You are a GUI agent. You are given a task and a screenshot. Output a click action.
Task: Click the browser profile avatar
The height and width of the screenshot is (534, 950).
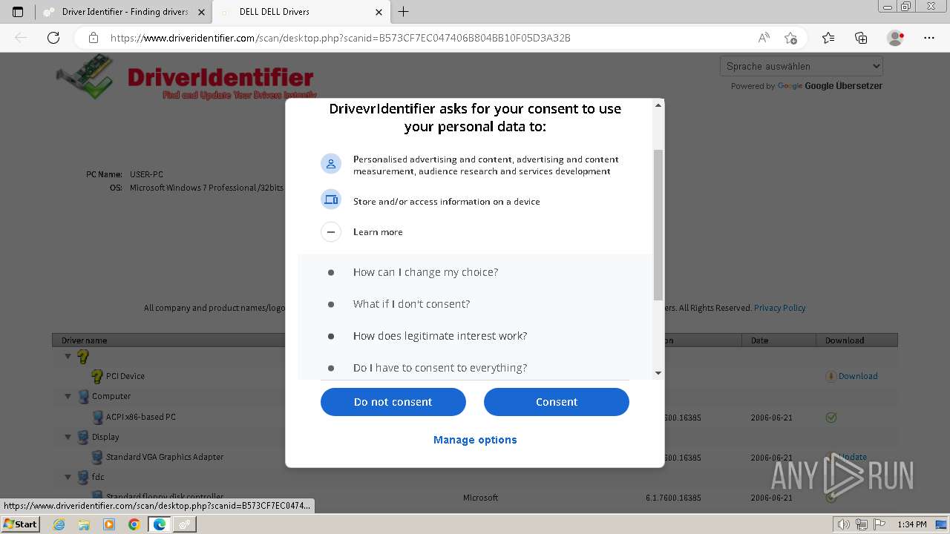point(895,38)
